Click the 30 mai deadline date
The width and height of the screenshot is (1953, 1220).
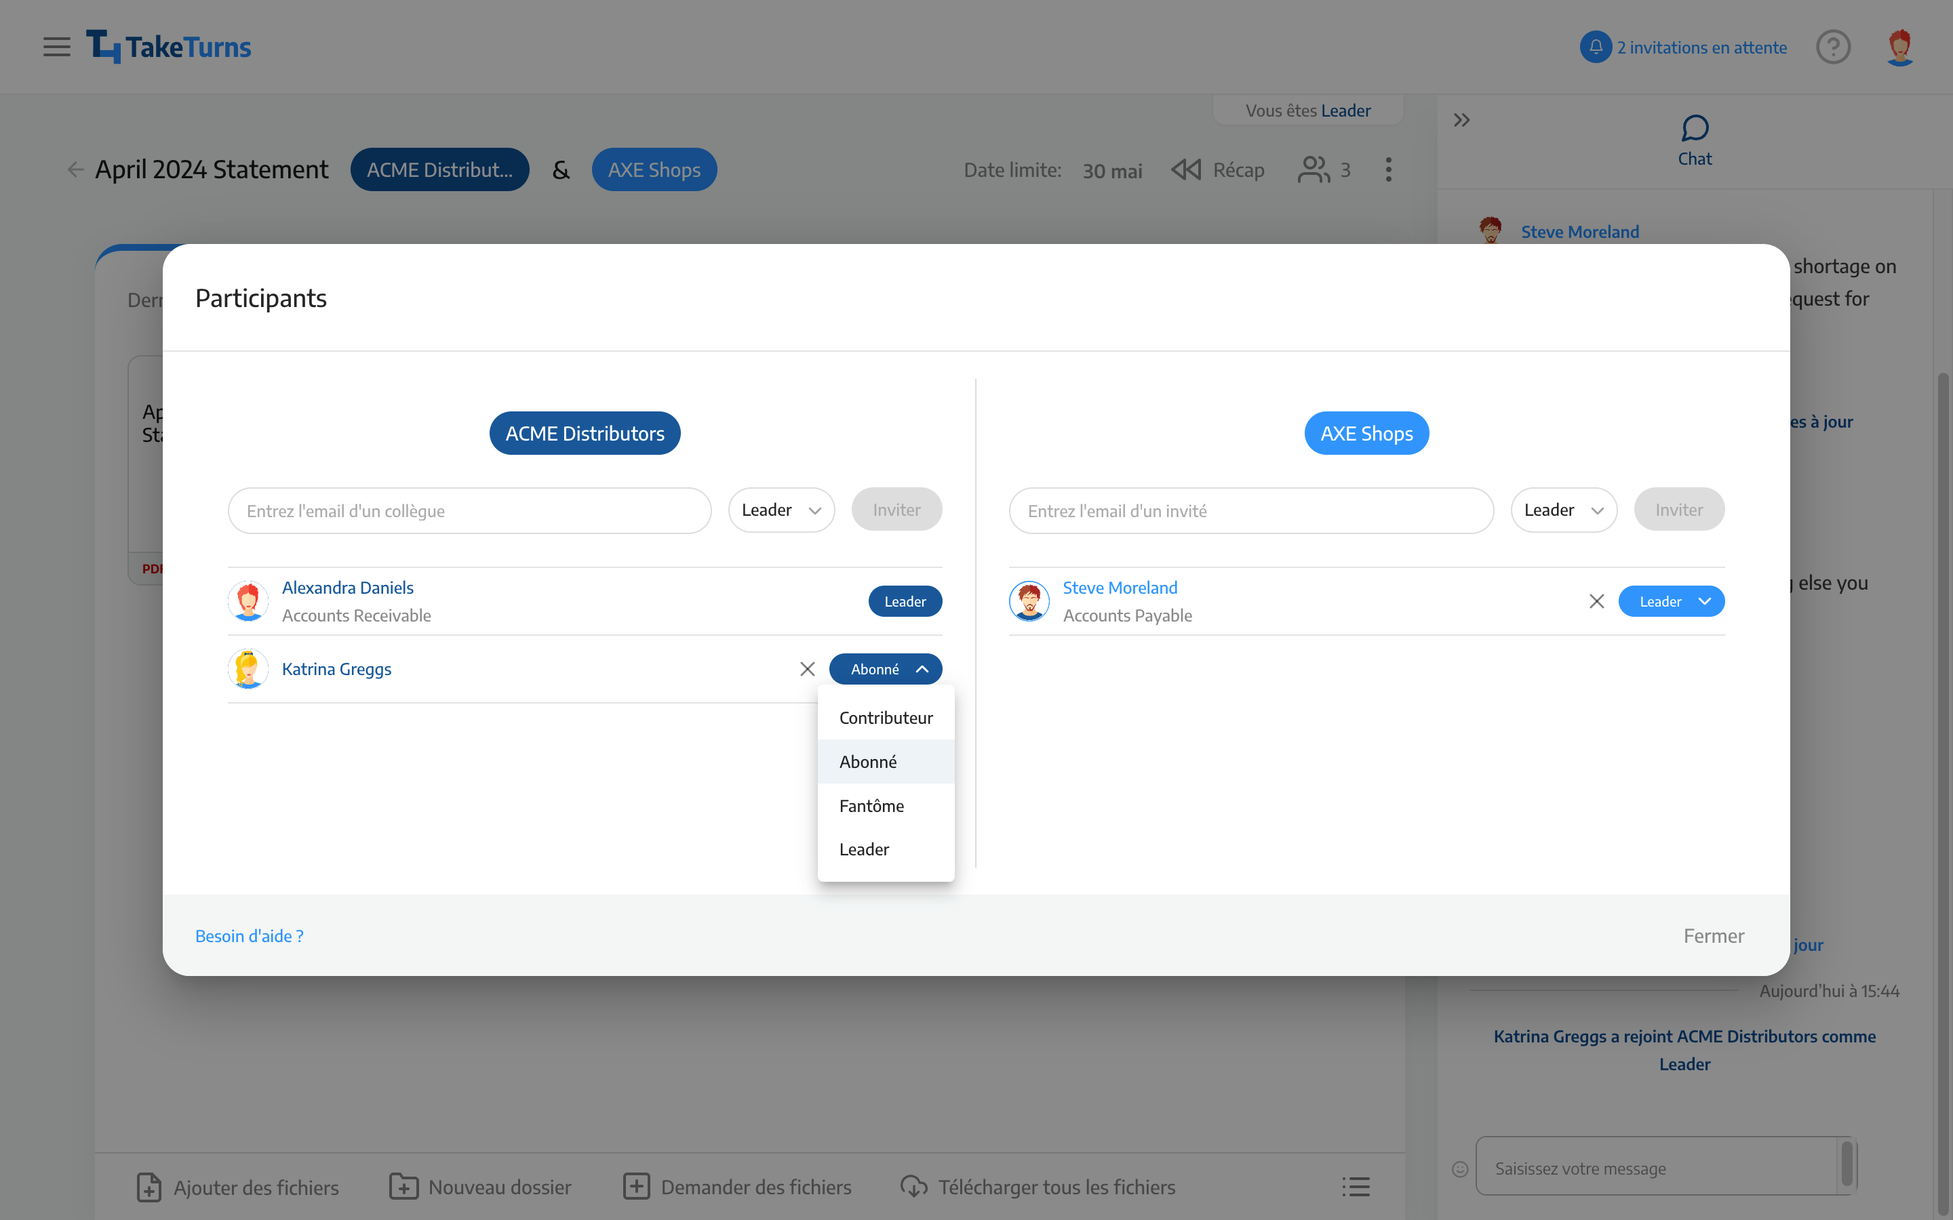[x=1112, y=170]
